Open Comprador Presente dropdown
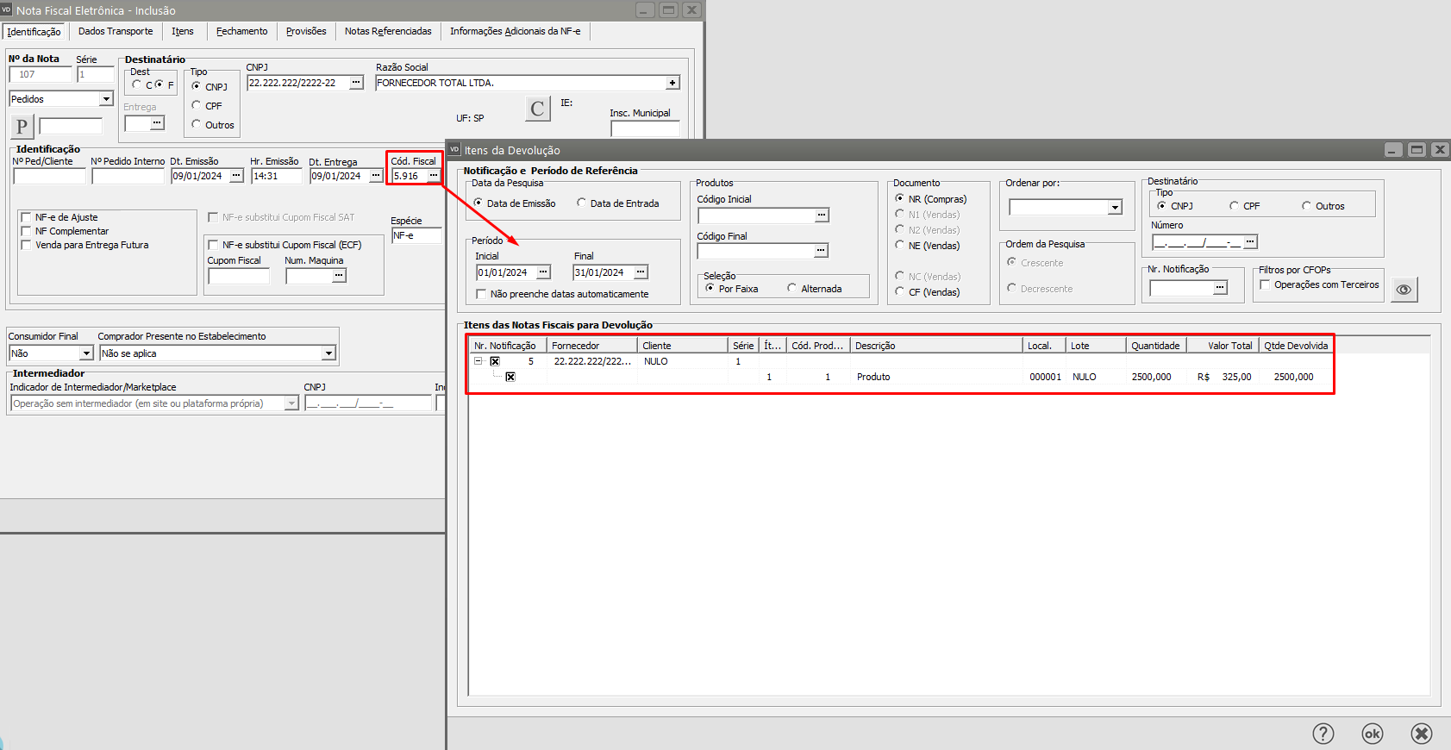Viewport: 1451px width, 750px height. (x=328, y=353)
